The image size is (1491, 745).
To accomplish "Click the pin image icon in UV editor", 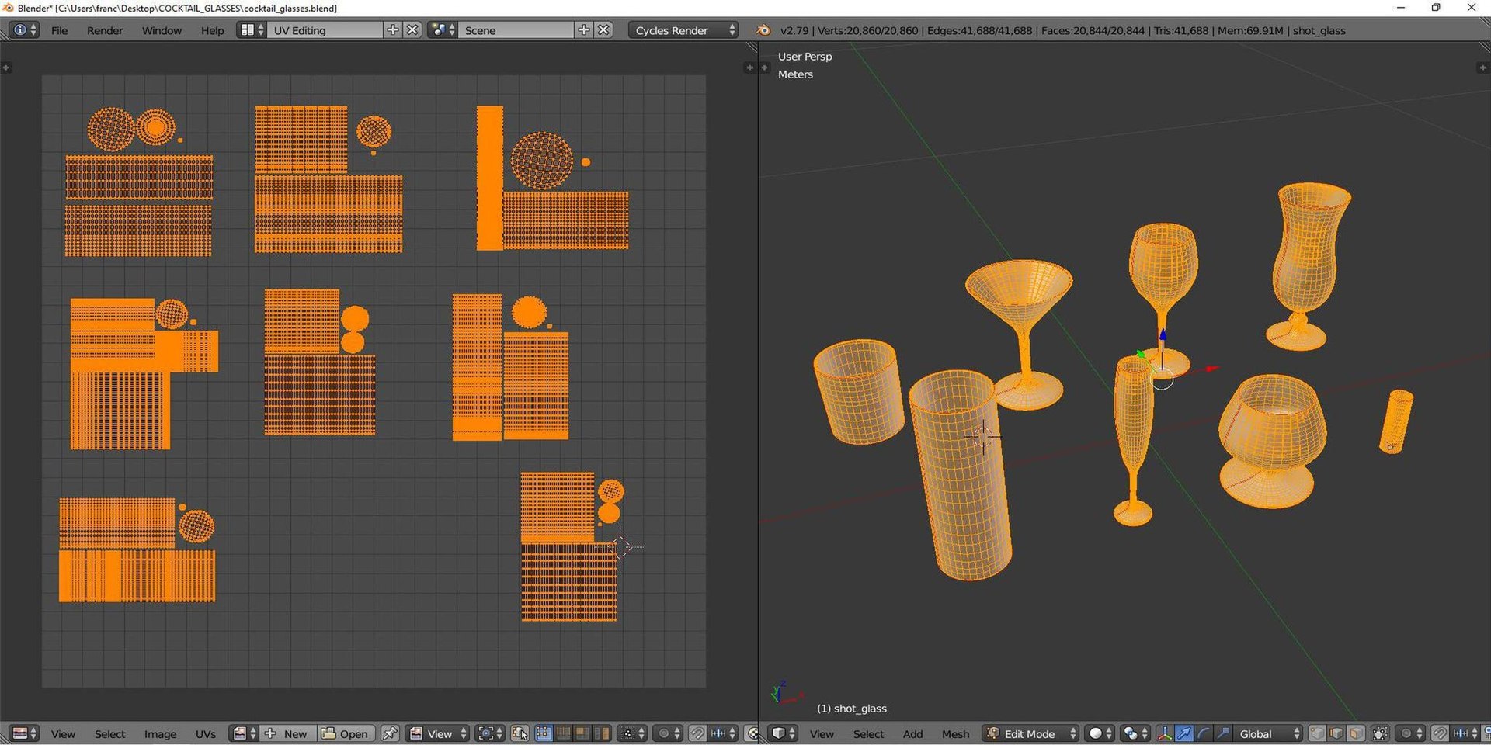I will pos(390,733).
